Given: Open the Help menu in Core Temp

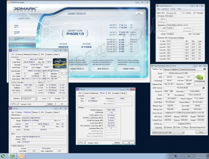Looking at the screenshot, I should [179, 9].
